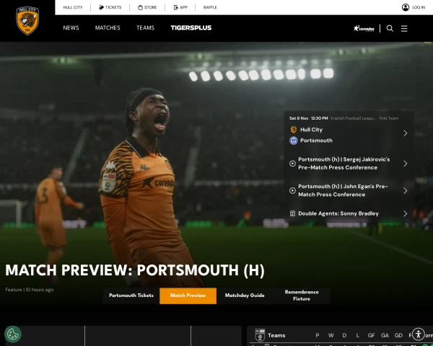Click the Tickets top bar link
433x346 pixels.
[x=113, y=7]
